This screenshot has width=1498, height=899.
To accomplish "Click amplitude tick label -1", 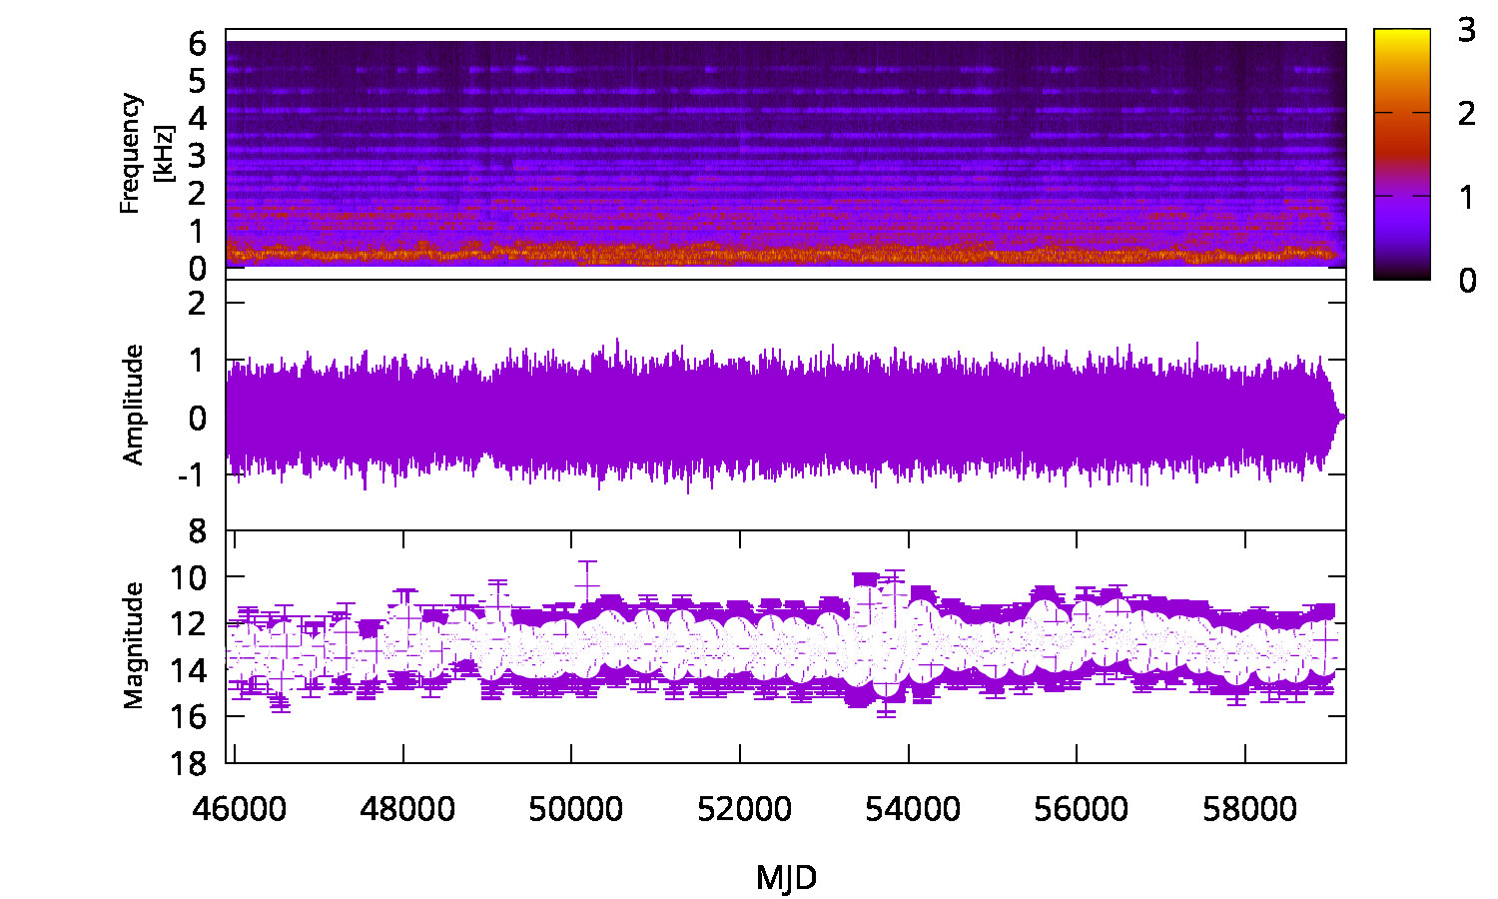I will coord(192,474).
